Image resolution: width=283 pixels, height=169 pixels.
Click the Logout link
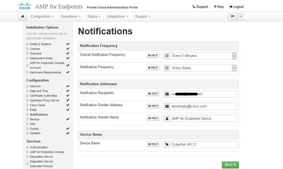(x=236, y=7)
